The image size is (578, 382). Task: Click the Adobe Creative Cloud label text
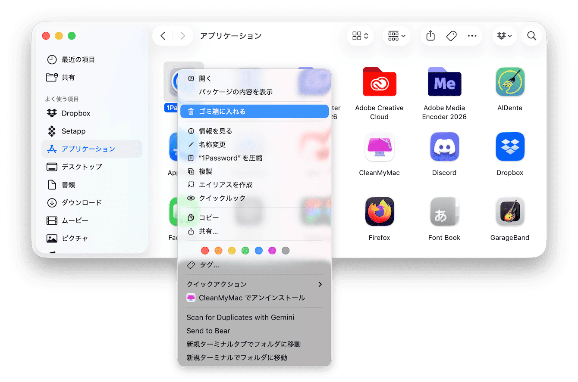379,112
